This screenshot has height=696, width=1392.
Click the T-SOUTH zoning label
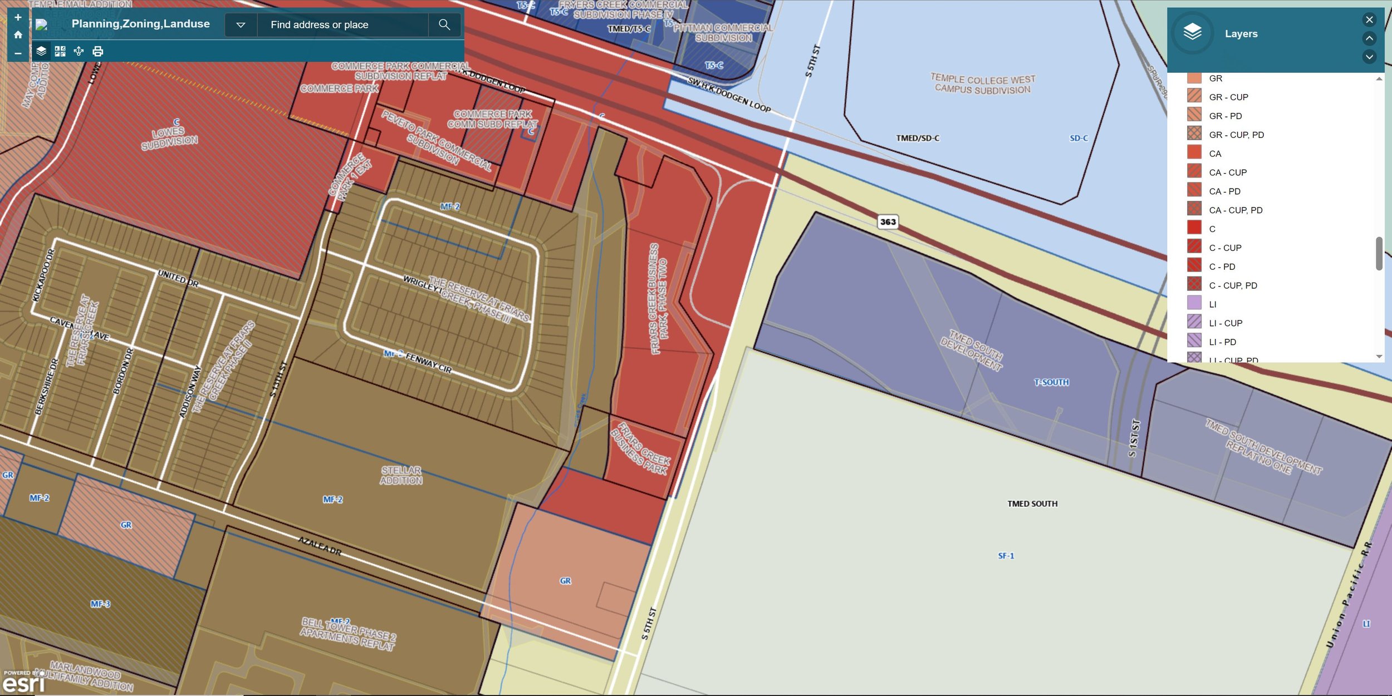(1051, 382)
